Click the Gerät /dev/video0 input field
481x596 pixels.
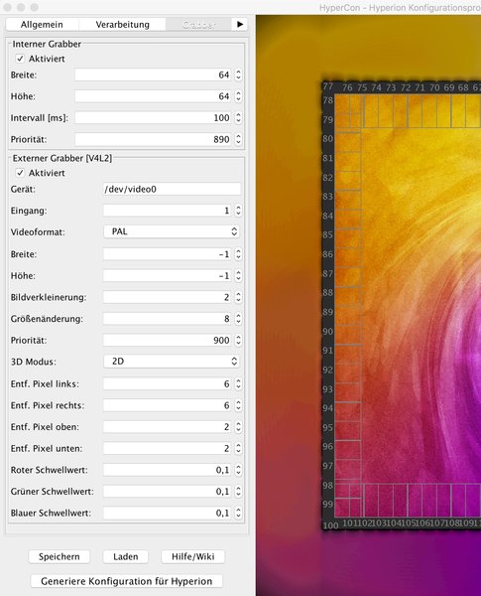[172, 189]
